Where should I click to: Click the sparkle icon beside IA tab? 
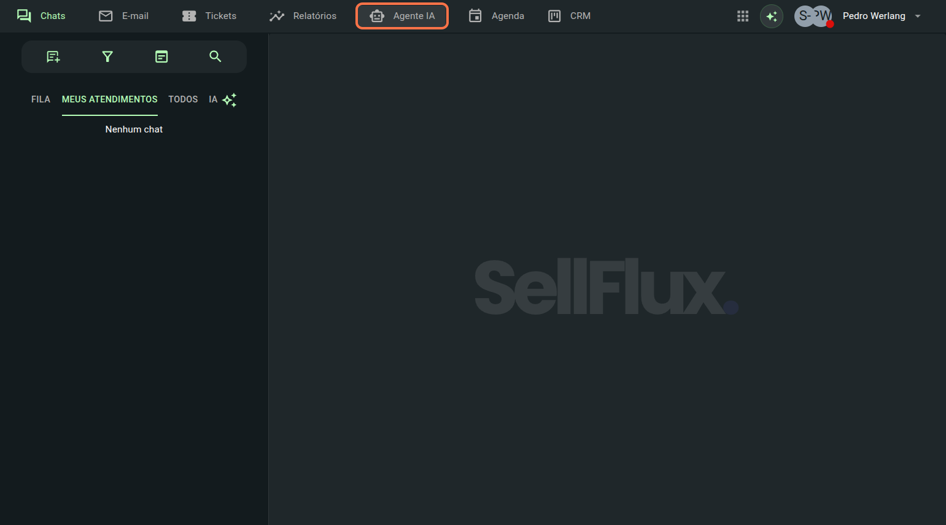(230, 100)
